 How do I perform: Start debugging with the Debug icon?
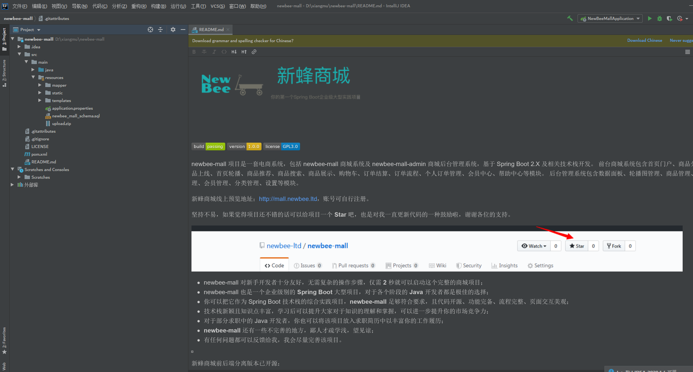pos(660,18)
